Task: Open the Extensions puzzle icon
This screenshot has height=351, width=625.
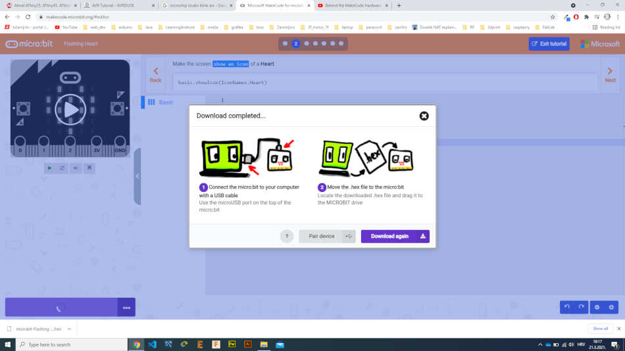Action: (586, 16)
